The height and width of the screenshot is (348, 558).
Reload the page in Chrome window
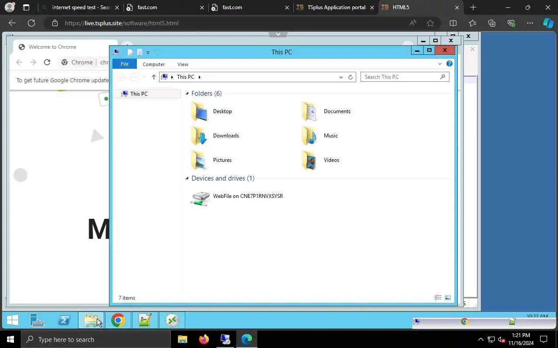47,62
